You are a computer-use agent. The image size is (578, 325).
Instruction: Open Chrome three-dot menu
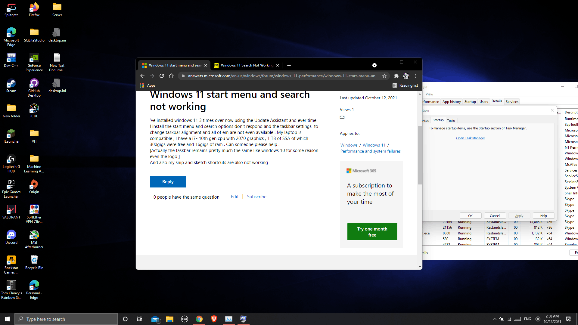pos(416,76)
